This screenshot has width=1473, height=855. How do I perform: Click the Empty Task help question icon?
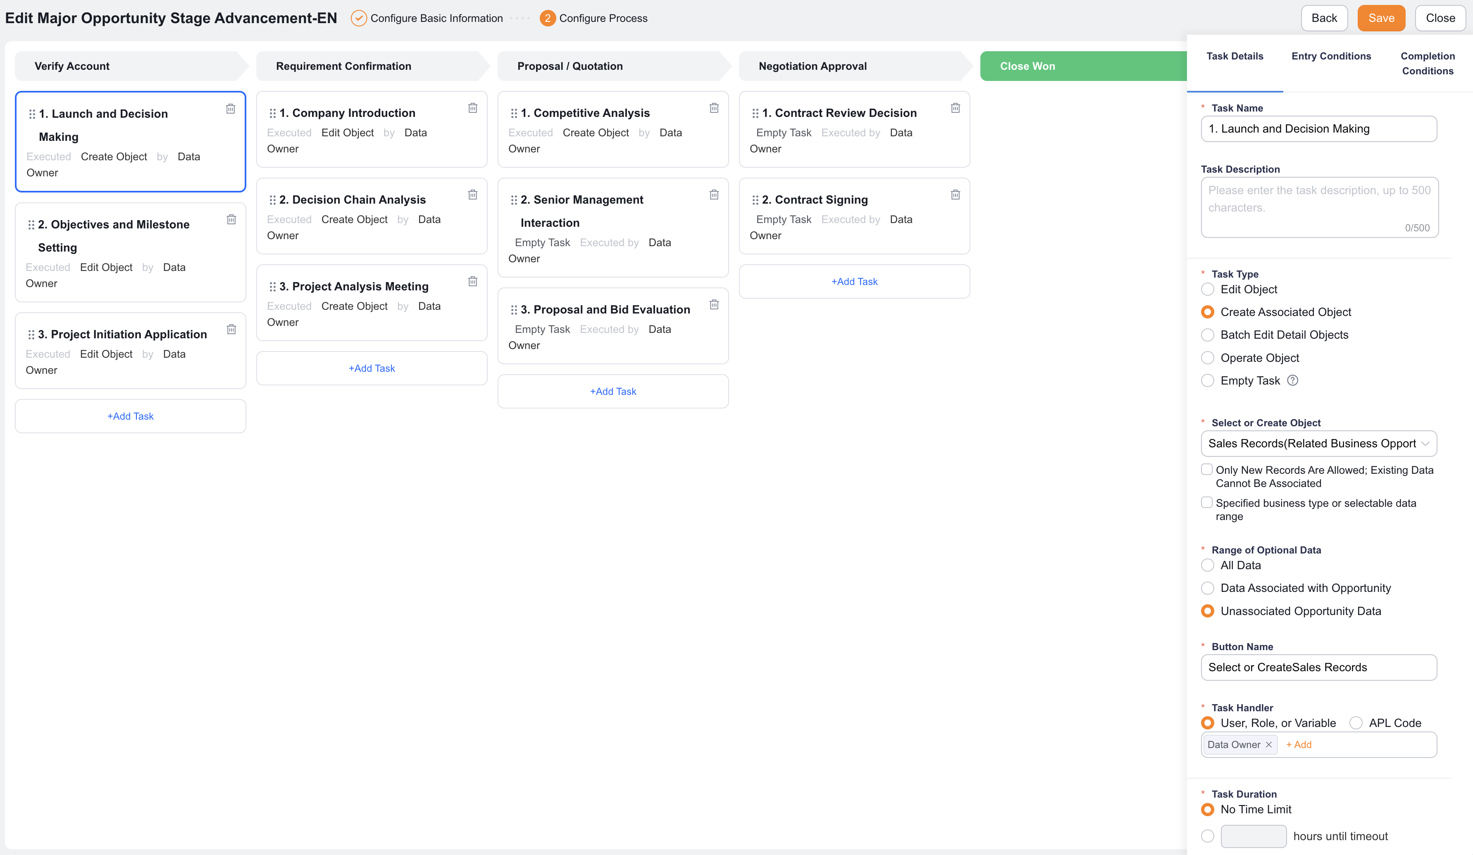[1293, 380]
